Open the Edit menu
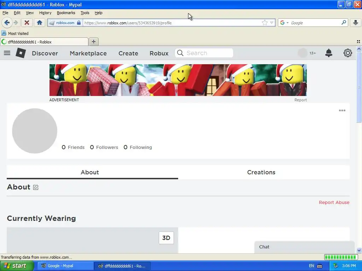Viewport: 362px width, 271px height. tap(17, 13)
